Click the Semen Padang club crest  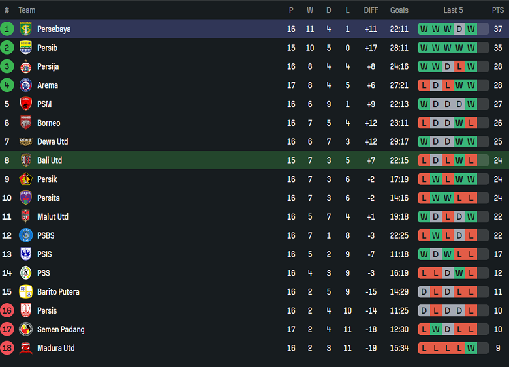26,329
